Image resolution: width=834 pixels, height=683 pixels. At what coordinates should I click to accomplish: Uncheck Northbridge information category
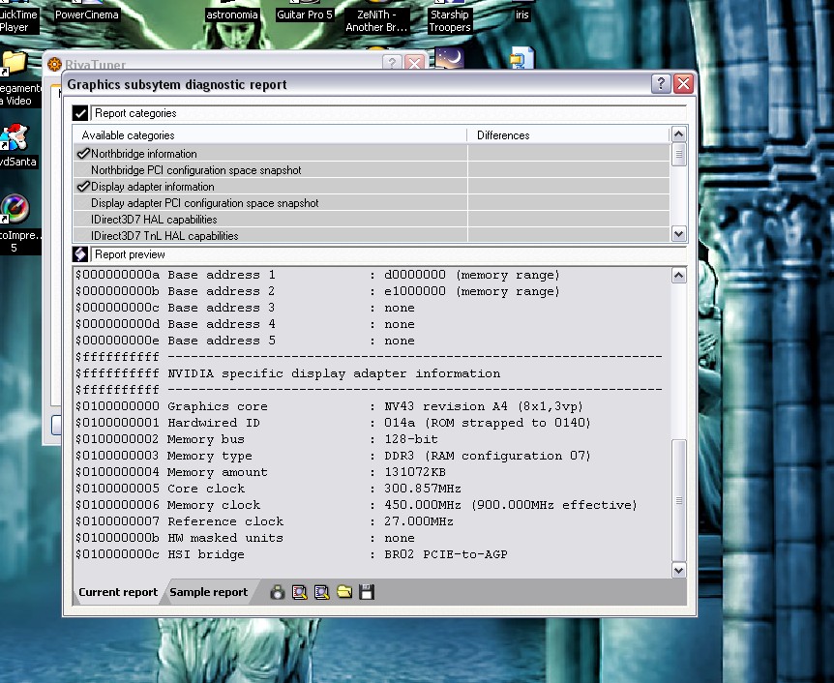click(x=83, y=154)
